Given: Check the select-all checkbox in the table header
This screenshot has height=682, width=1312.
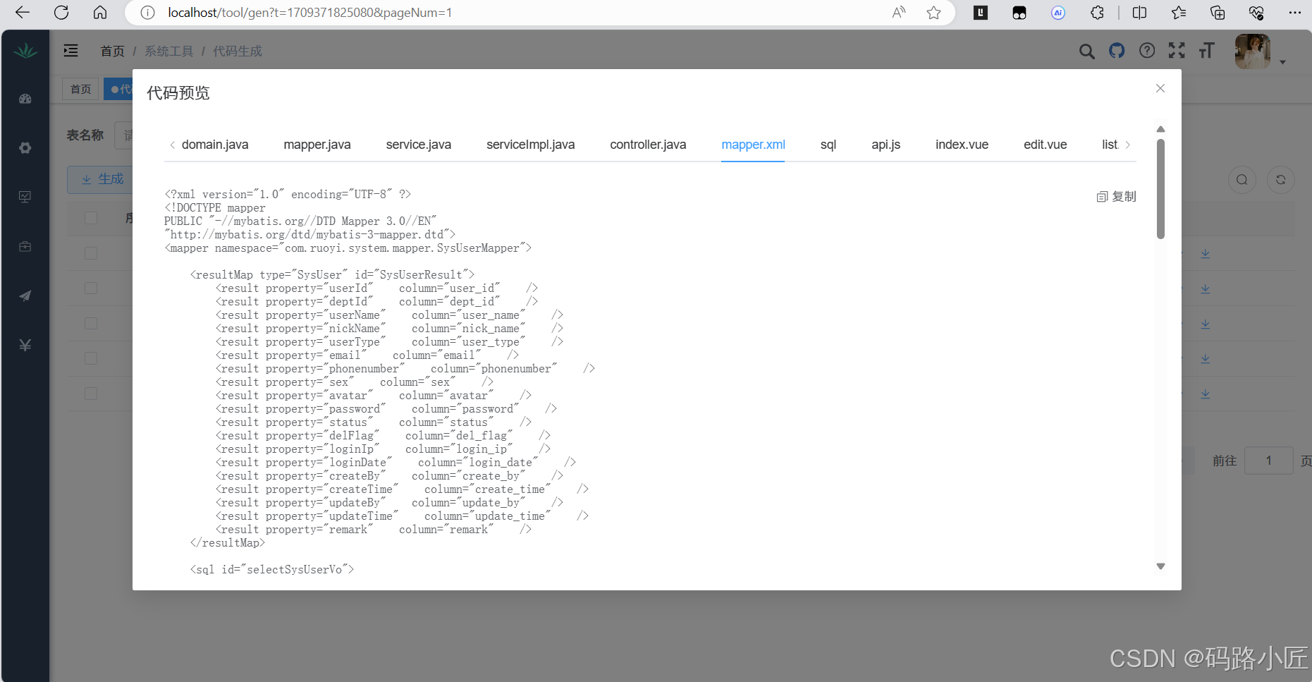Looking at the screenshot, I should (90, 218).
